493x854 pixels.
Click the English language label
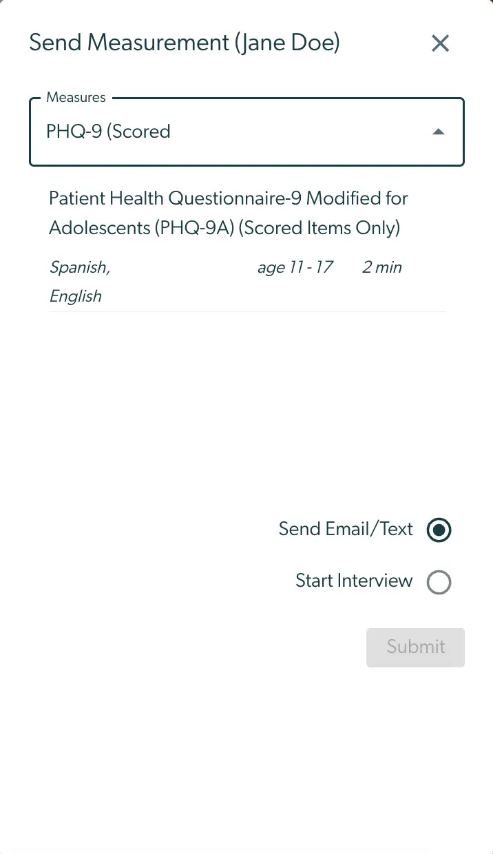point(76,296)
